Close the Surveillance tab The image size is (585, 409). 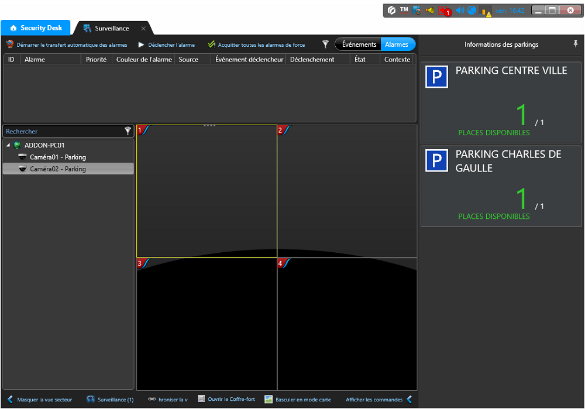click(143, 29)
